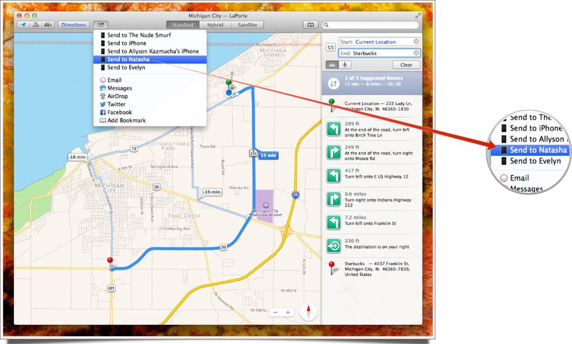The image size is (572, 344).
Task: Click the End: Starbucks field
Action: (379, 53)
